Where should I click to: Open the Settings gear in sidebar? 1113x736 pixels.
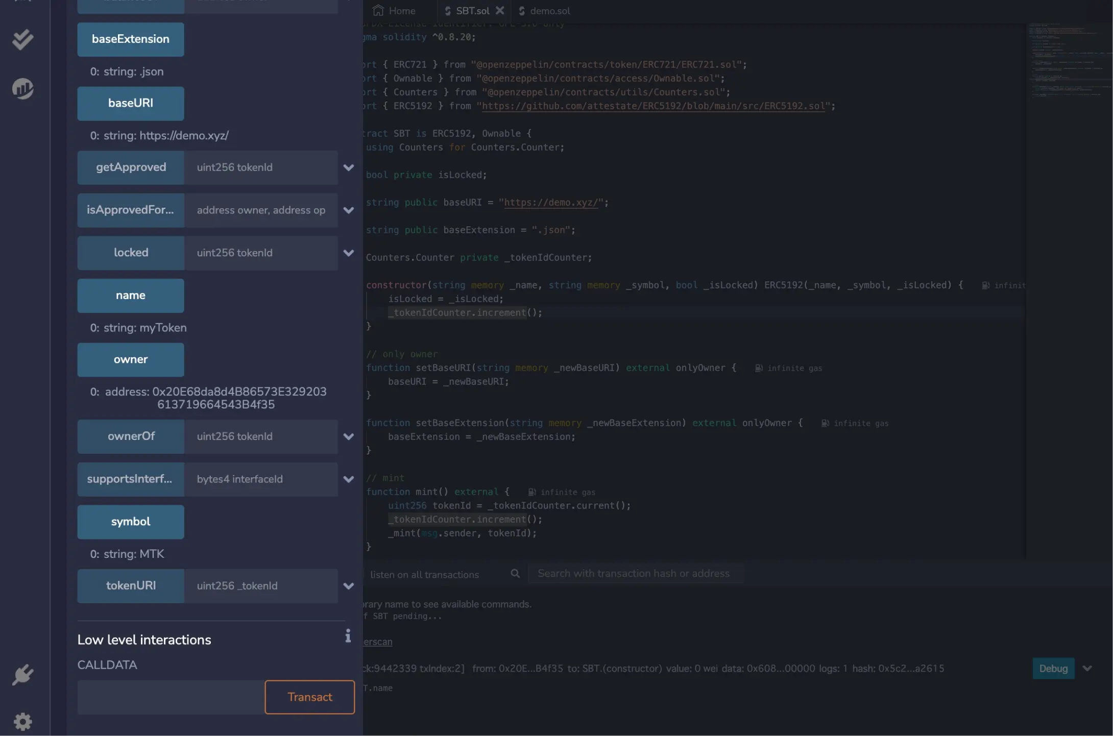tap(22, 721)
